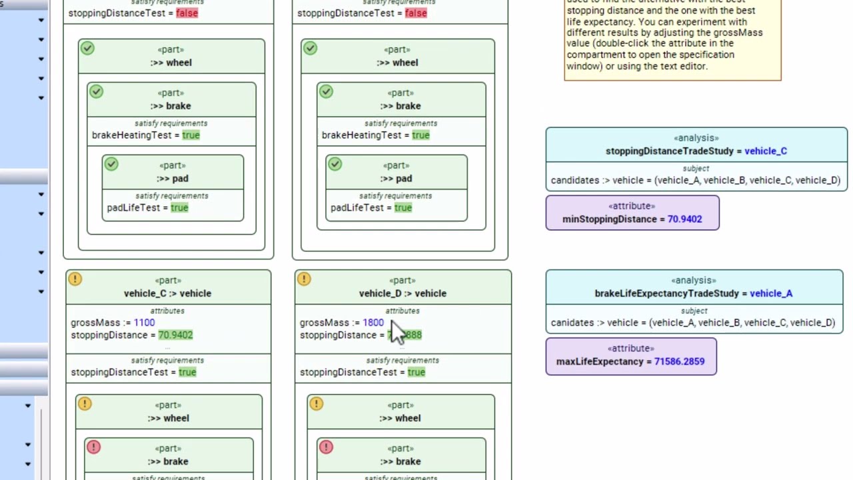Screen dimensions: 853x480
Task: Select stoppingDistanceTest = false above vehicle_C
Action: point(133,13)
